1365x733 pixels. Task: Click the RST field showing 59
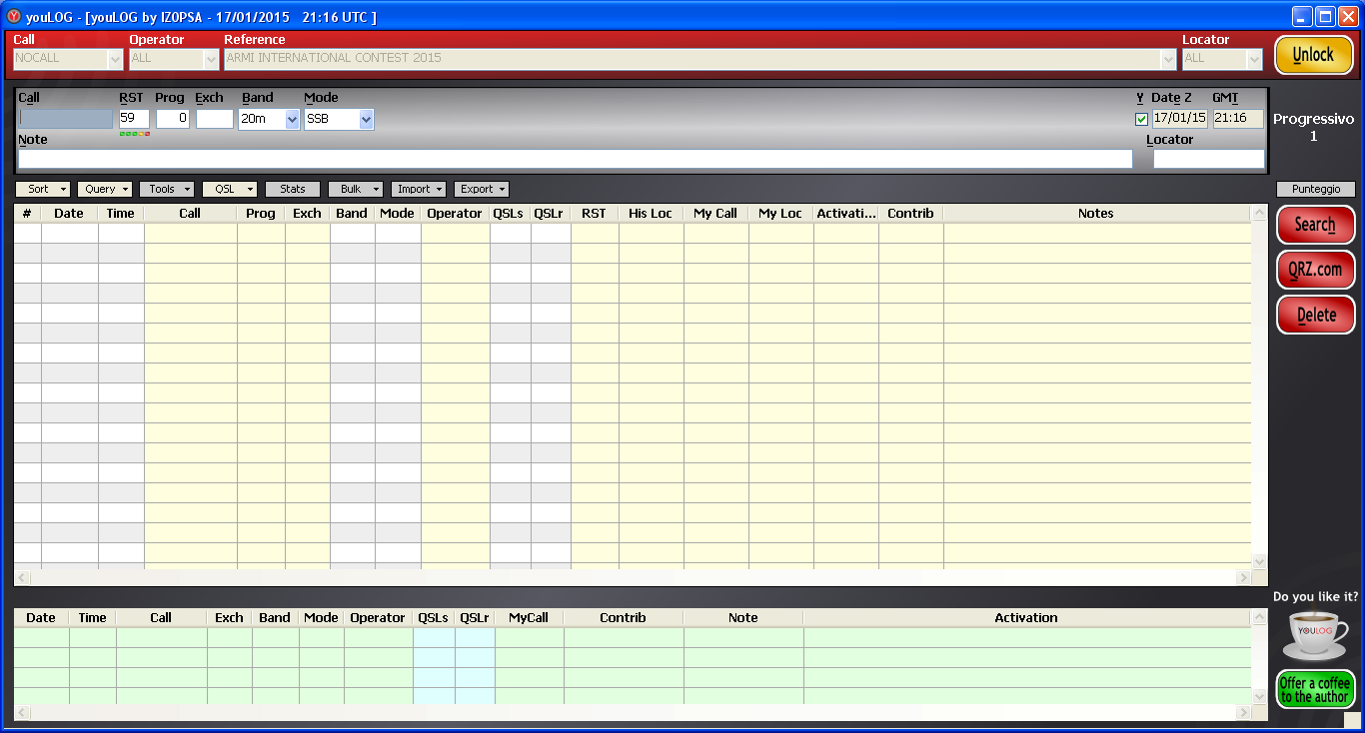point(134,119)
